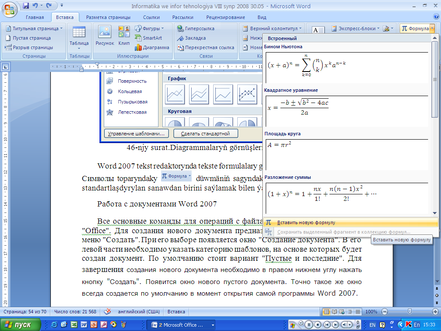Click the spelling check icon in status bar
This screenshot has width=441, height=331.
(107, 312)
